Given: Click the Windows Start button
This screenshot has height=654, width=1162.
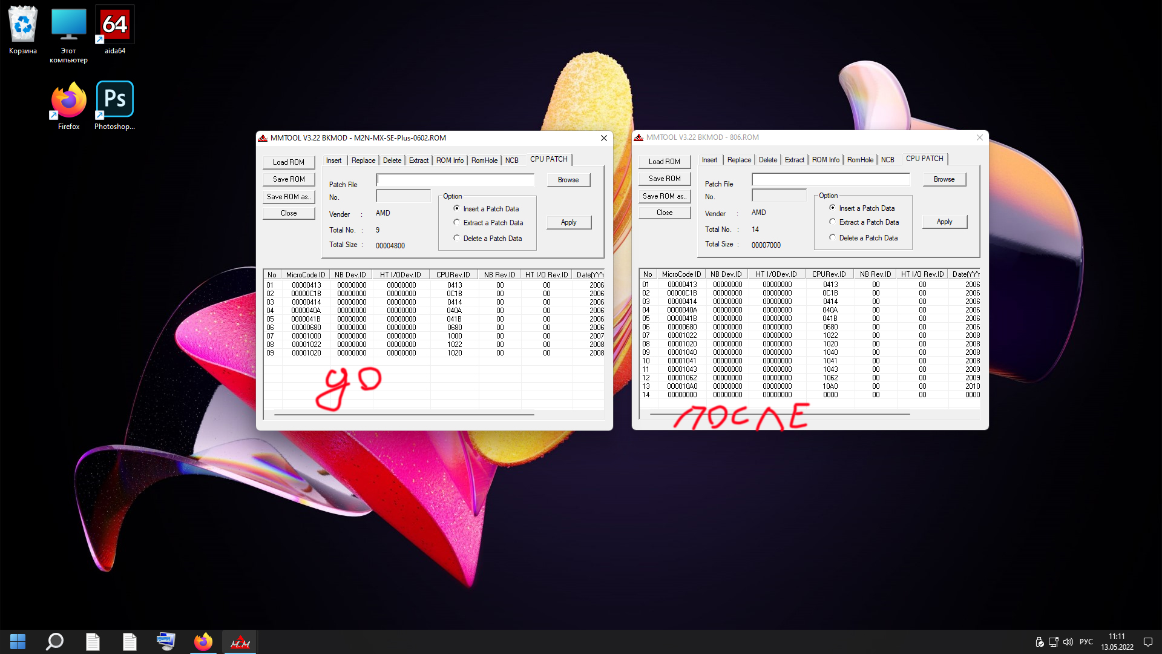Looking at the screenshot, I should click(x=18, y=641).
